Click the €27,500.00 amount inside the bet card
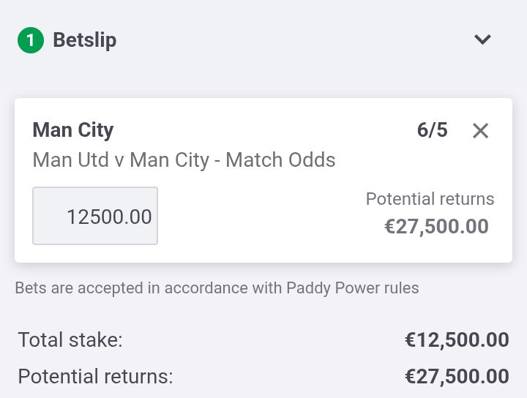527x398 pixels. pos(436,226)
